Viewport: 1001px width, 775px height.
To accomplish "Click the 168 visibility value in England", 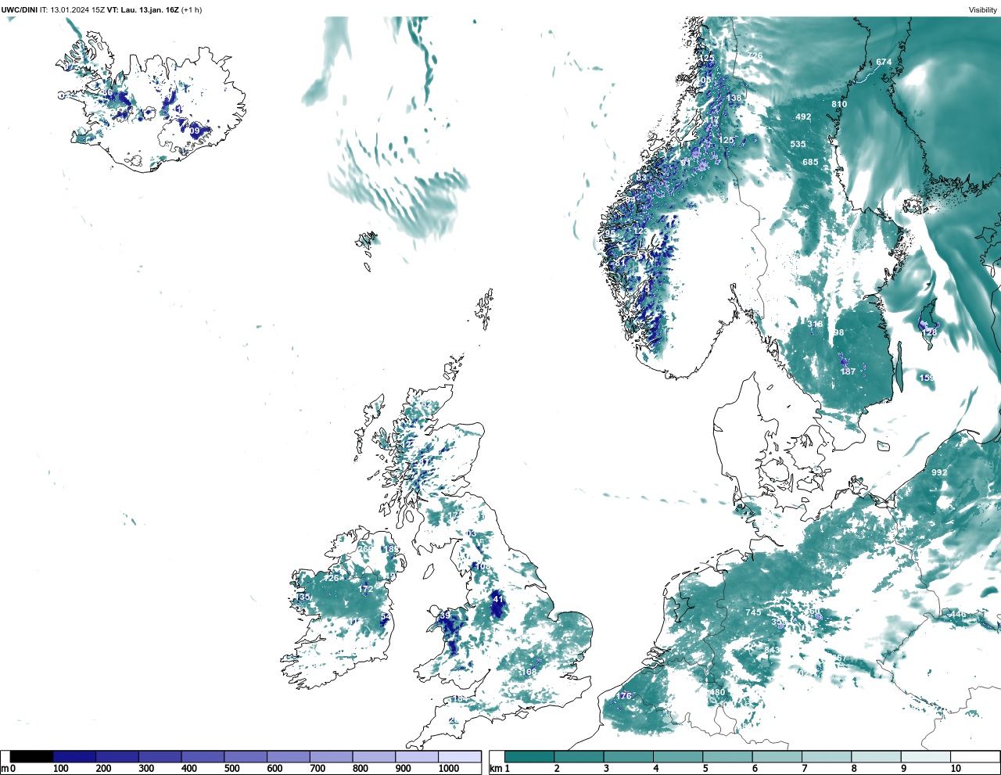I will point(529,672).
